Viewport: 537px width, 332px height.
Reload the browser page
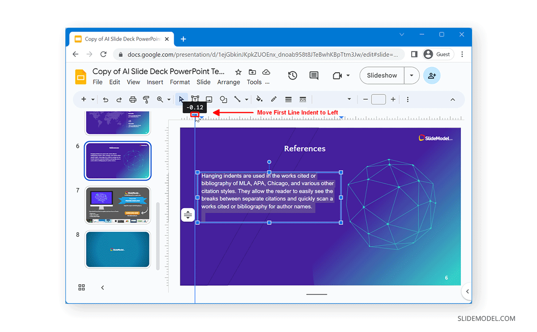click(x=103, y=54)
